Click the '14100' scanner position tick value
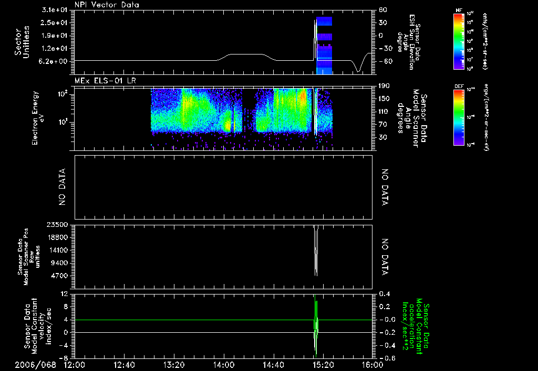Screen dimensions: 538x371 pos(59,250)
